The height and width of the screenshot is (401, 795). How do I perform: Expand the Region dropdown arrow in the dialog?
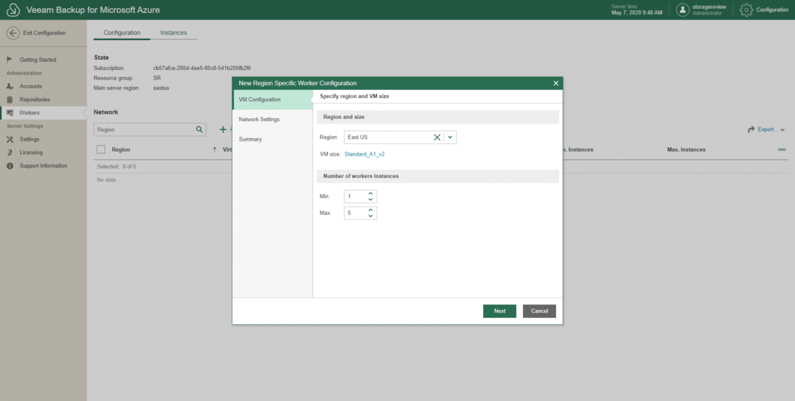(x=450, y=137)
